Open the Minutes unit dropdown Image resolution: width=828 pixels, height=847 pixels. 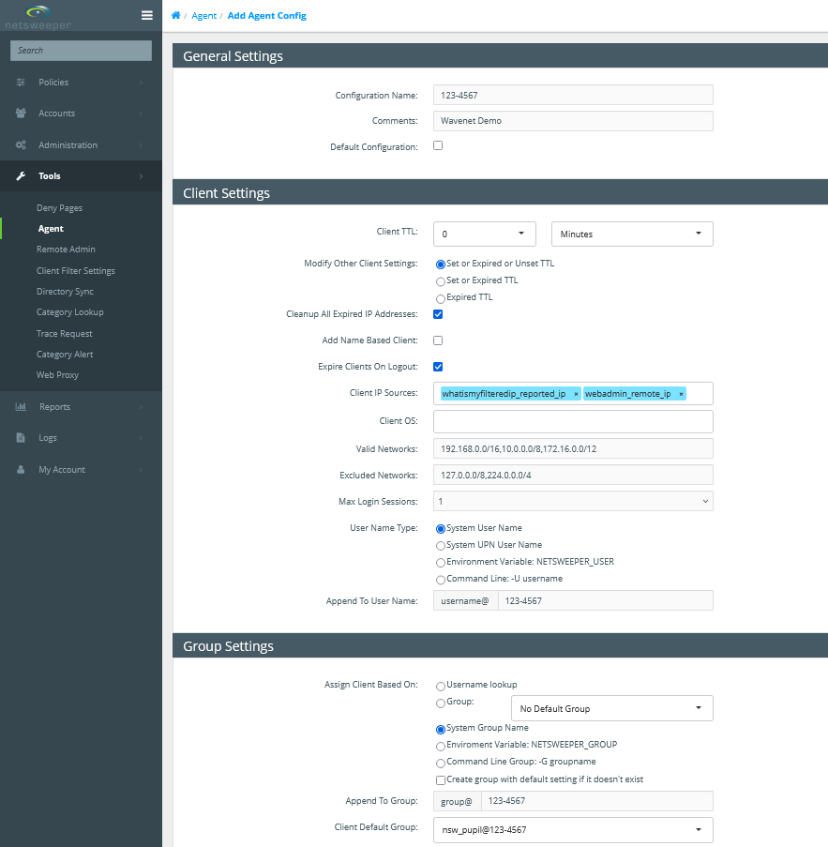point(631,234)
